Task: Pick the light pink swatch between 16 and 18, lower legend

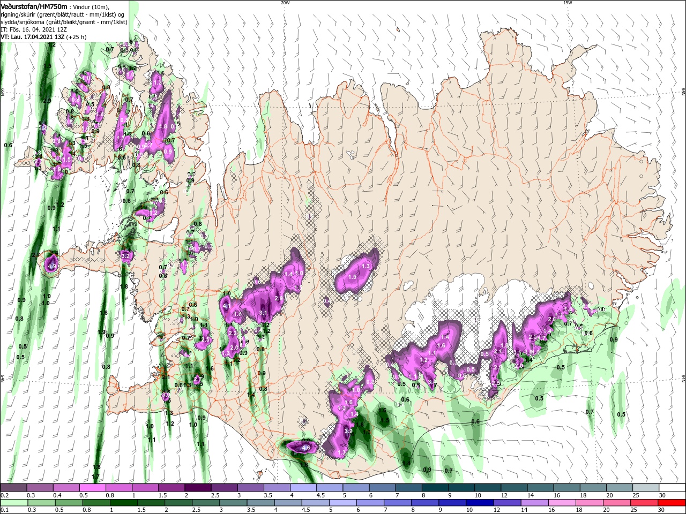Action: (x=562, y=503)
